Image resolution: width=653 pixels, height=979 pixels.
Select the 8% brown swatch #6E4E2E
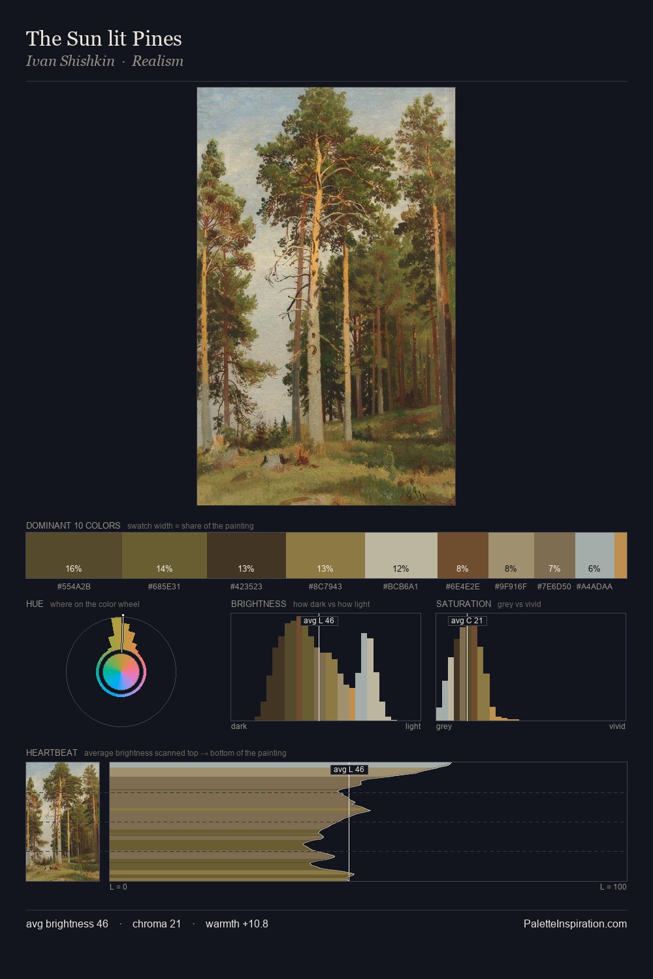(463, 555)
